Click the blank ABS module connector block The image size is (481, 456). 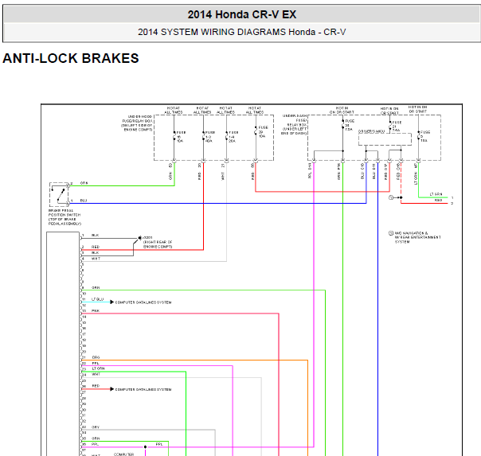click(63, 344)
